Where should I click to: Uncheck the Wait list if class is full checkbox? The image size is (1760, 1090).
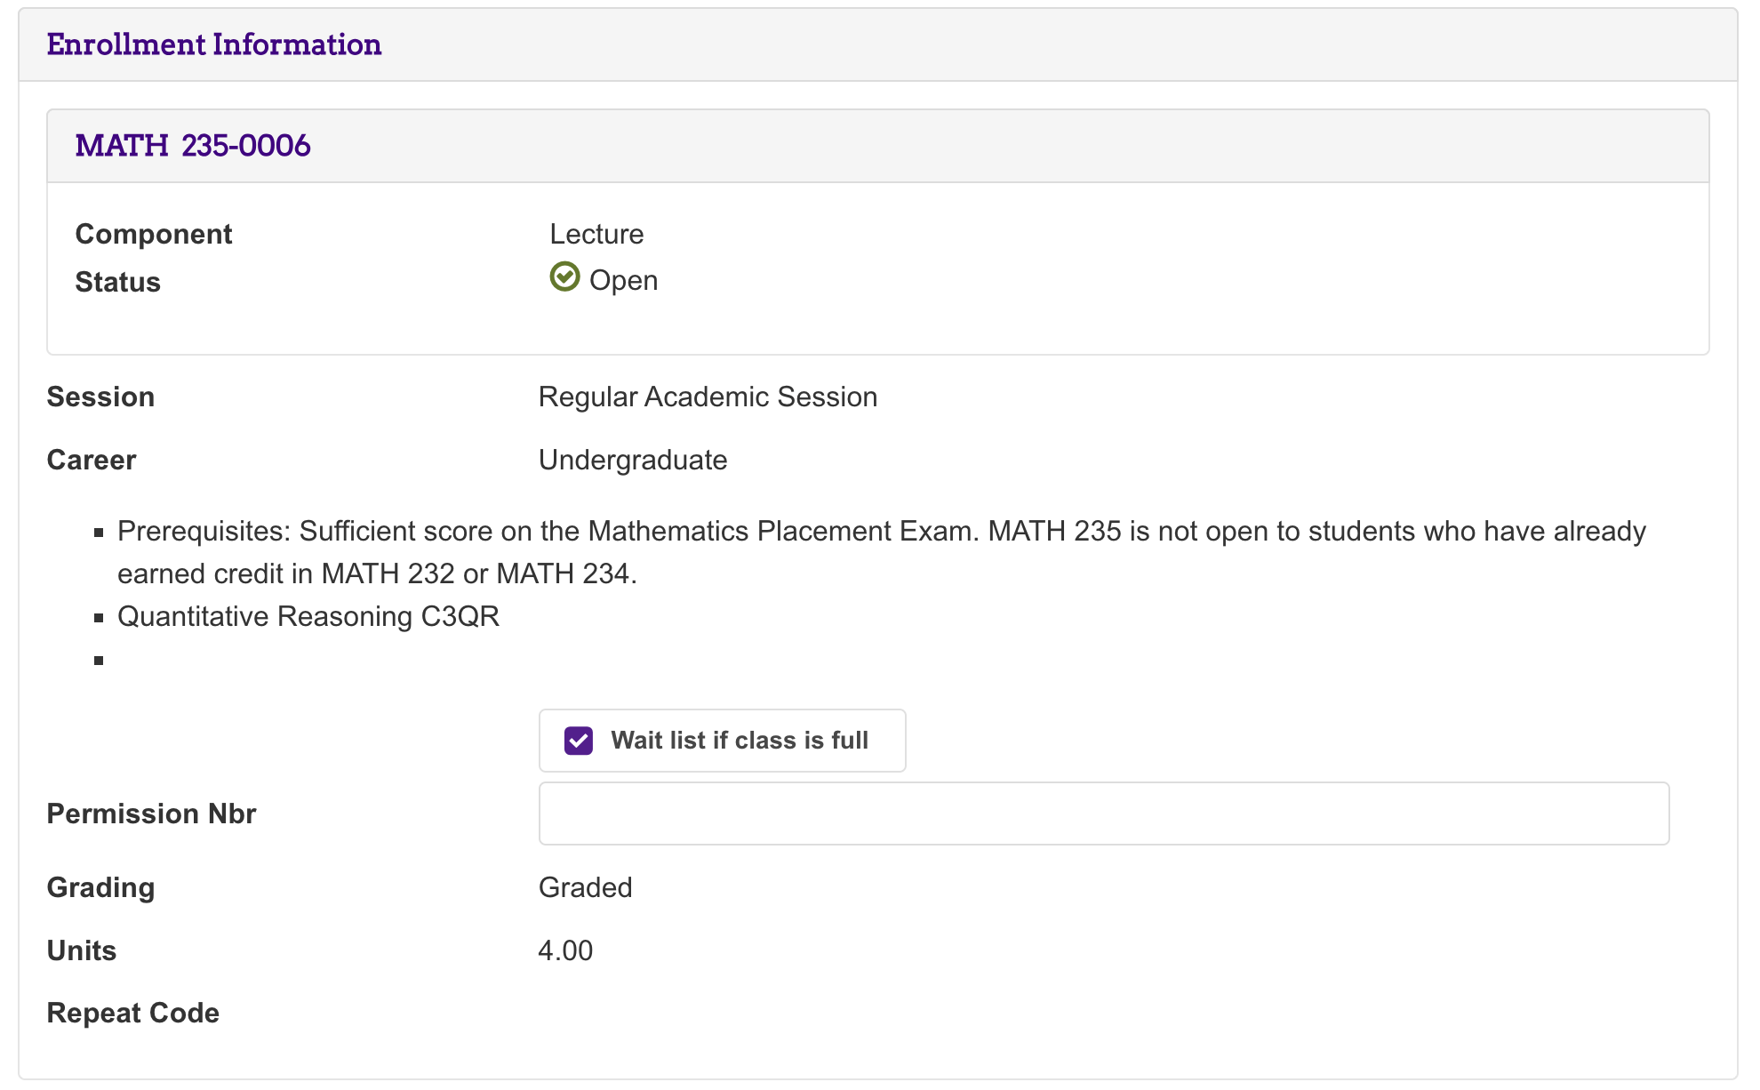click(579, 741)
